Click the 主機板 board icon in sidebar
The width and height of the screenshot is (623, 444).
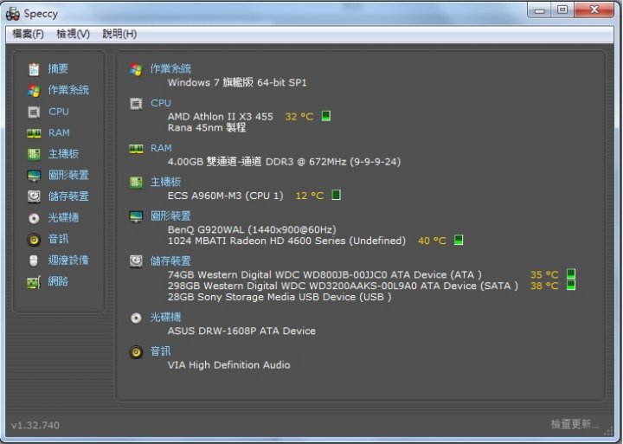pyautogui.click(x=34, y=154)
